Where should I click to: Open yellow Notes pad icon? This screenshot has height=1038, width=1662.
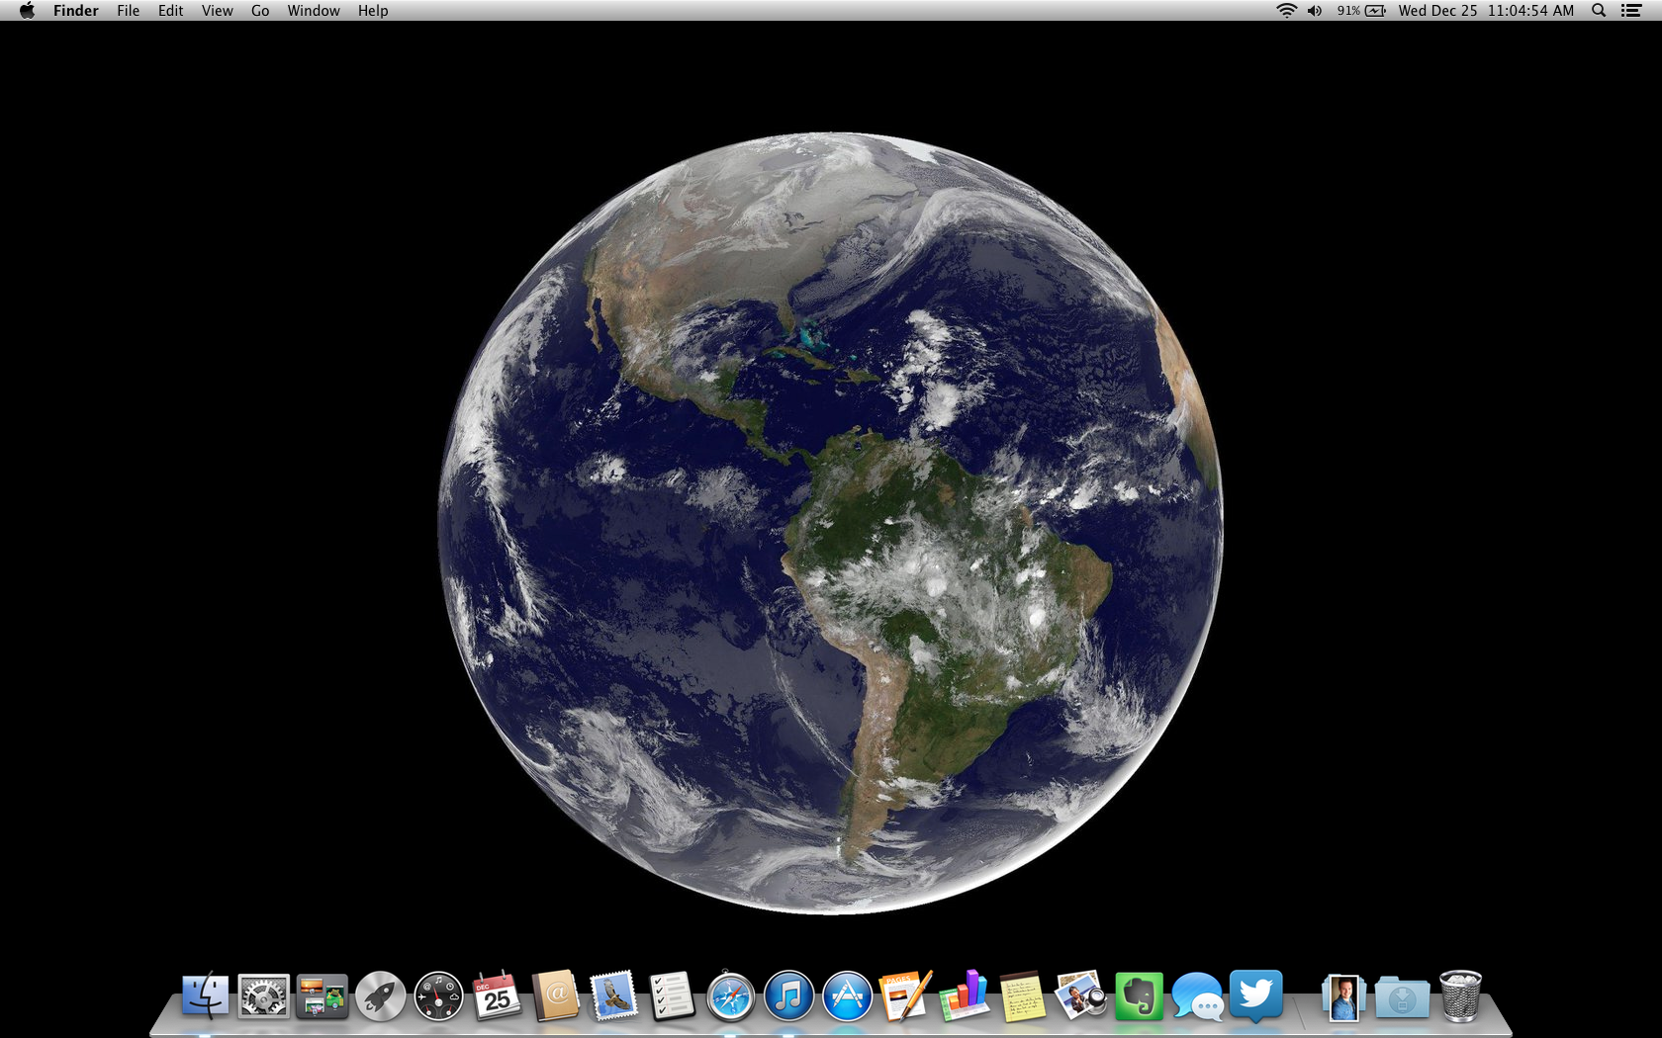(x=1022, y=995)
